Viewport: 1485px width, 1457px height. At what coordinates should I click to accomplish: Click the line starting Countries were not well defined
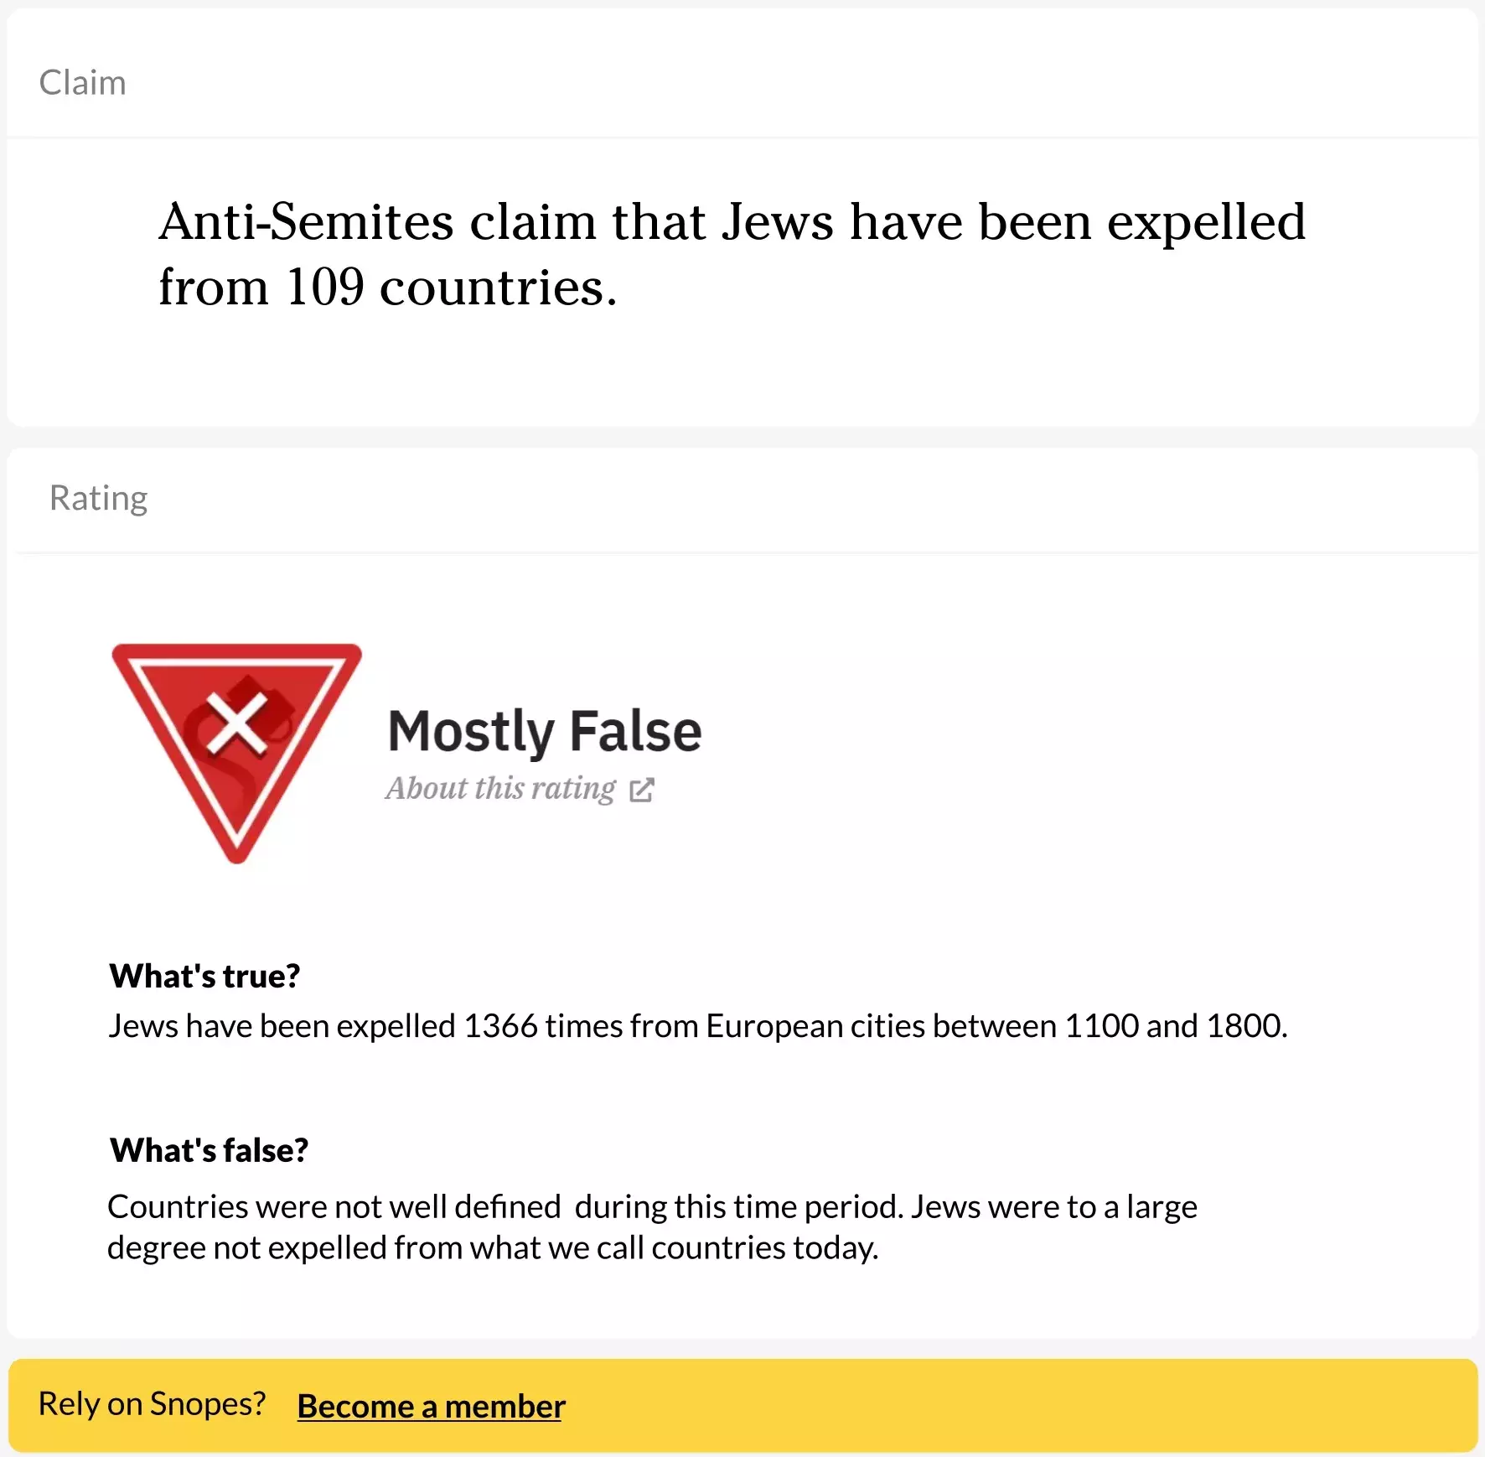[652, 1207]
